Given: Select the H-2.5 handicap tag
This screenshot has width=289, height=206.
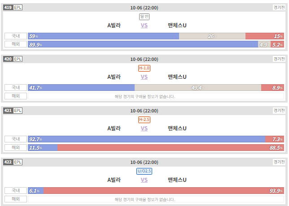Looking at the screenshot, I should tap(144, 120).
